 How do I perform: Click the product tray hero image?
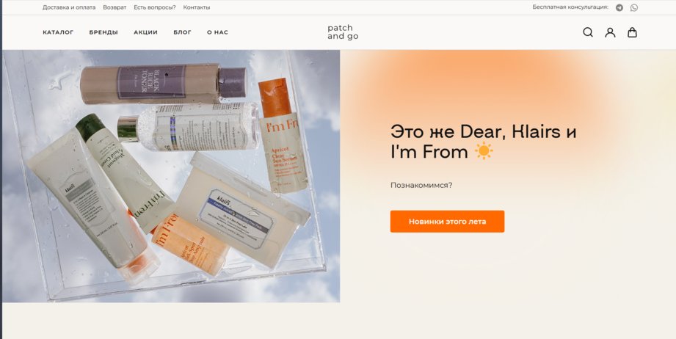tap(171, 176)
